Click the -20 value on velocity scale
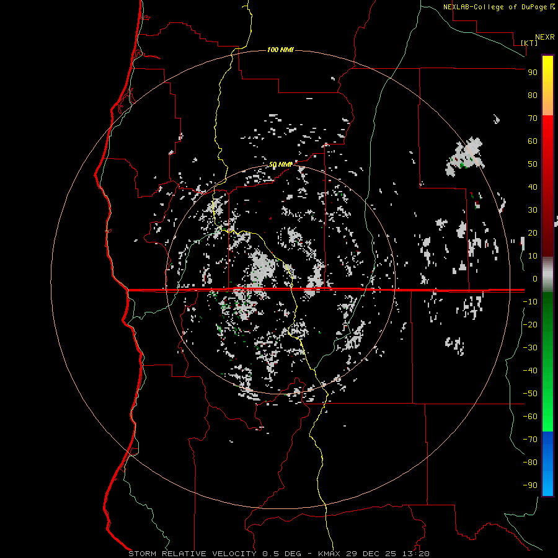The image size is (558, 558). pyautogui.click(x=530, y=324)
